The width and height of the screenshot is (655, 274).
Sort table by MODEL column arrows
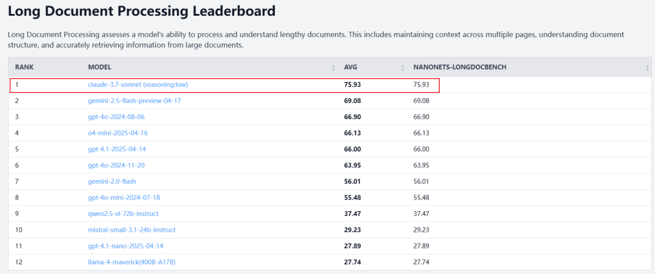[333, 68]
